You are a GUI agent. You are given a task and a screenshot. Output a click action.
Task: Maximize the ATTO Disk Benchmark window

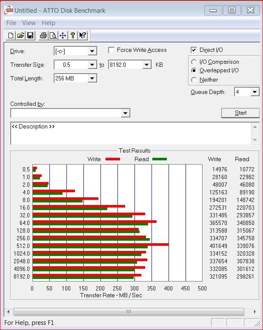[x=232, y=10]
